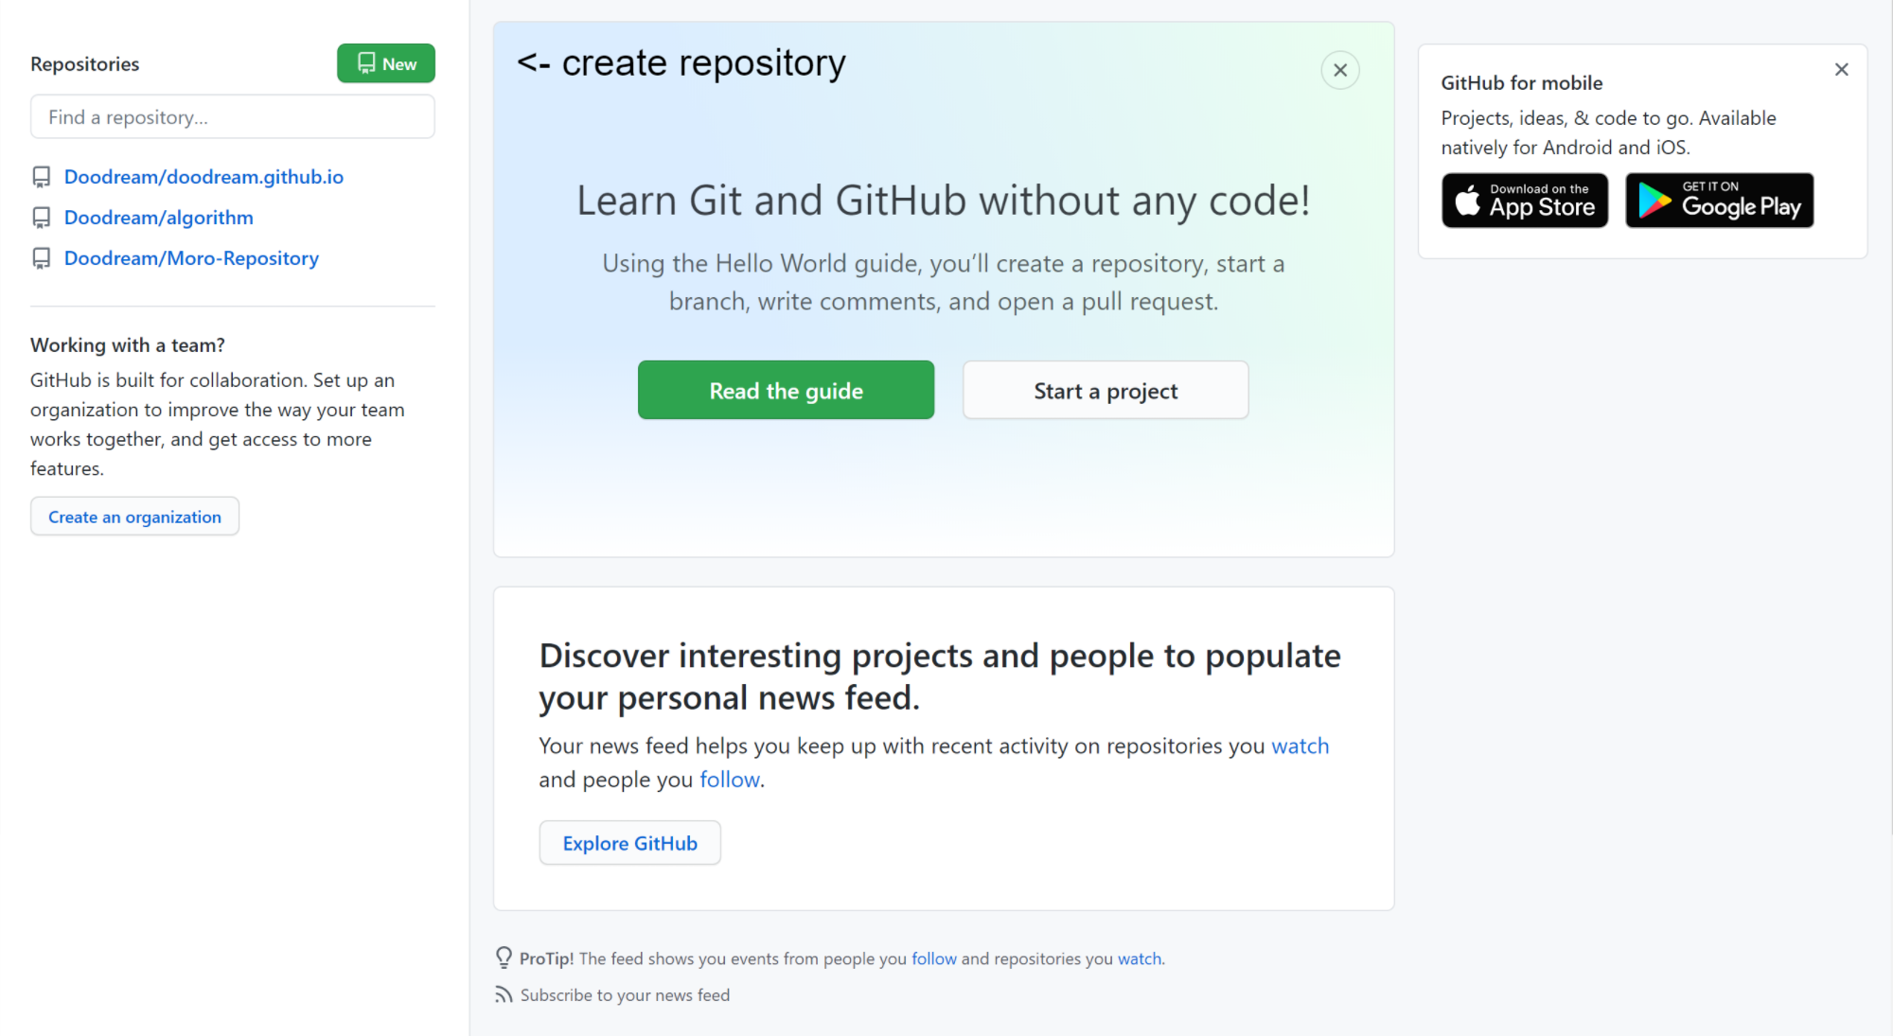
Task: Click the repo icon beside Doodream/algorithm
Action: tap(41, 218)
